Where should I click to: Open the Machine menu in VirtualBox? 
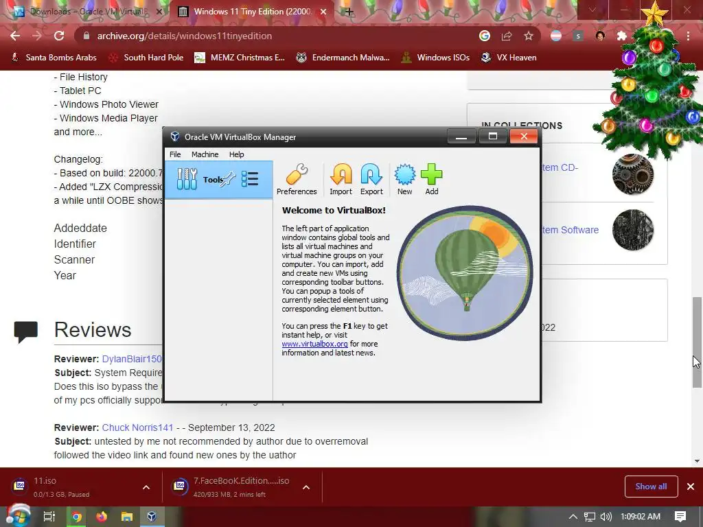pyautogui.click(x=205, y=154)
